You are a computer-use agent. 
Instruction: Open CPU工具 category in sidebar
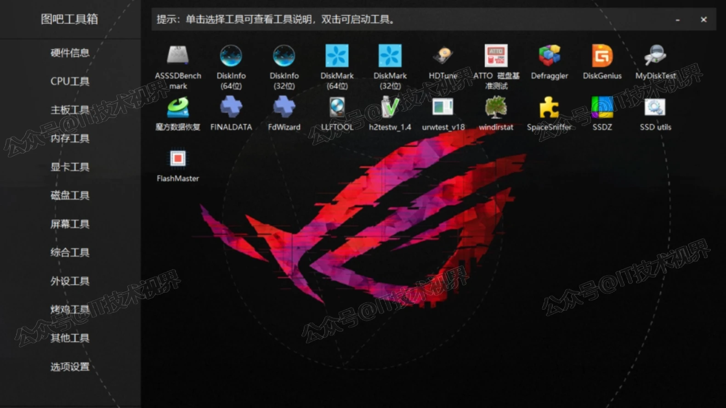coord(70,81)
